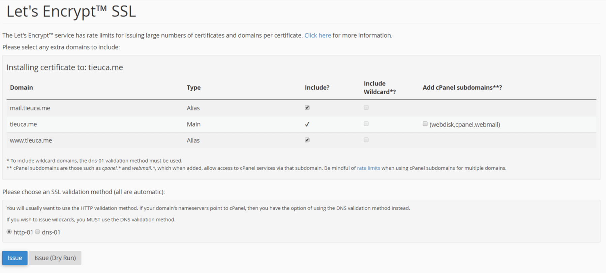
Task: Click the www.tieuca.me domain cell
Action: tap(31, 140)
